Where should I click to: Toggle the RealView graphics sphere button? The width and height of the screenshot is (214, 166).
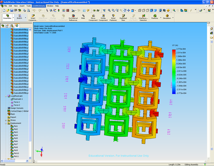[x=168, y=10]
